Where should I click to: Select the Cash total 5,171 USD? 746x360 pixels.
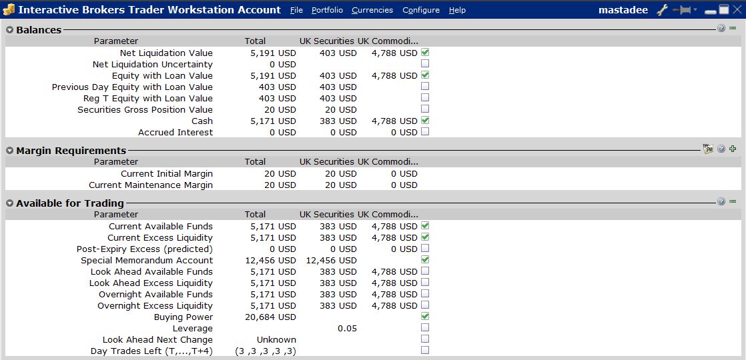[273, 121]
